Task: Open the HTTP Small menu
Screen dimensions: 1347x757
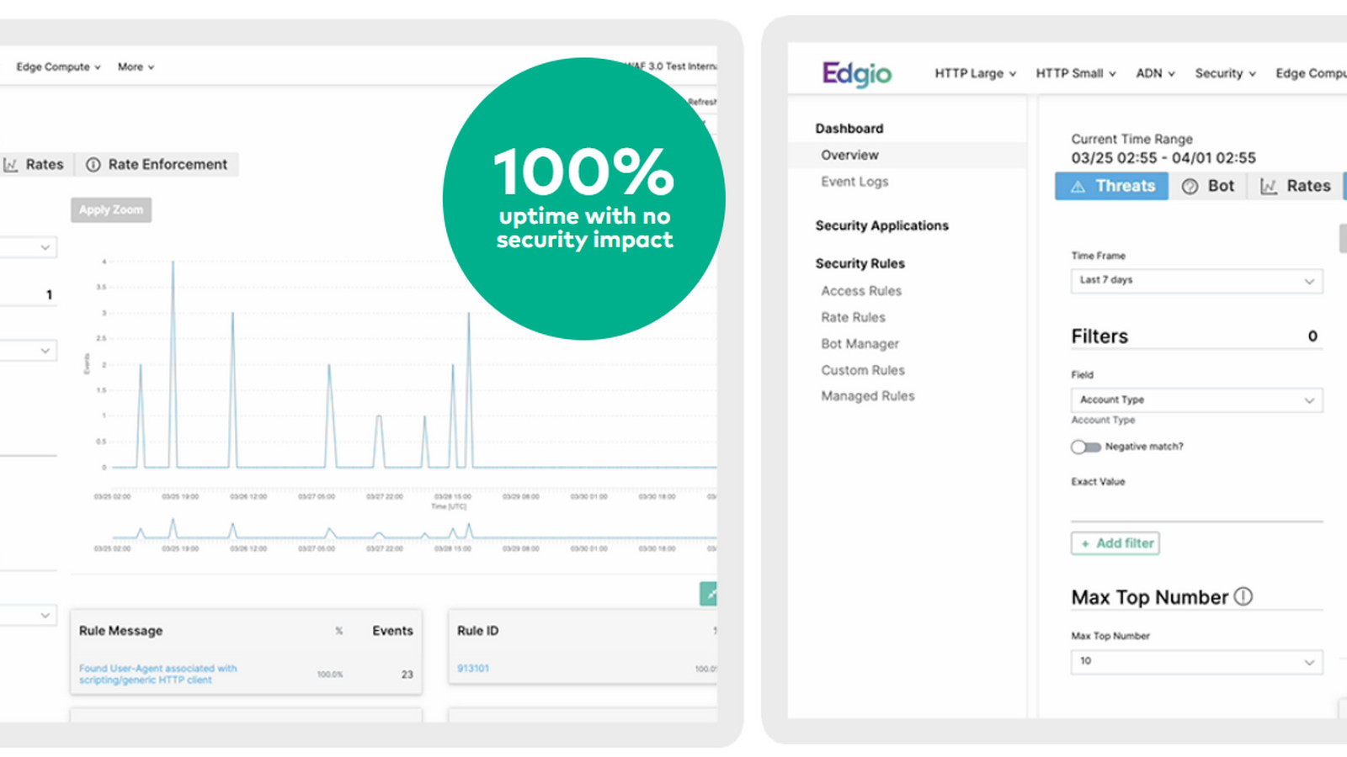Action: point(1075,73)
